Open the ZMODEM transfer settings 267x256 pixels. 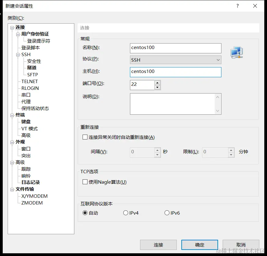click(31, 203)
